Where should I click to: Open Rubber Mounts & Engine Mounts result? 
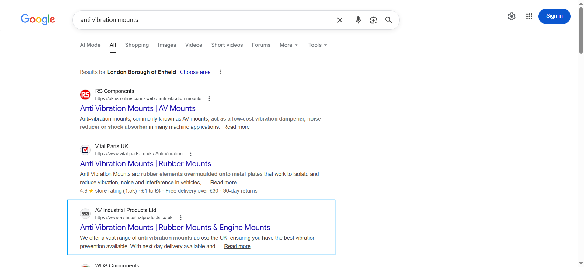(x=175, y=228)
